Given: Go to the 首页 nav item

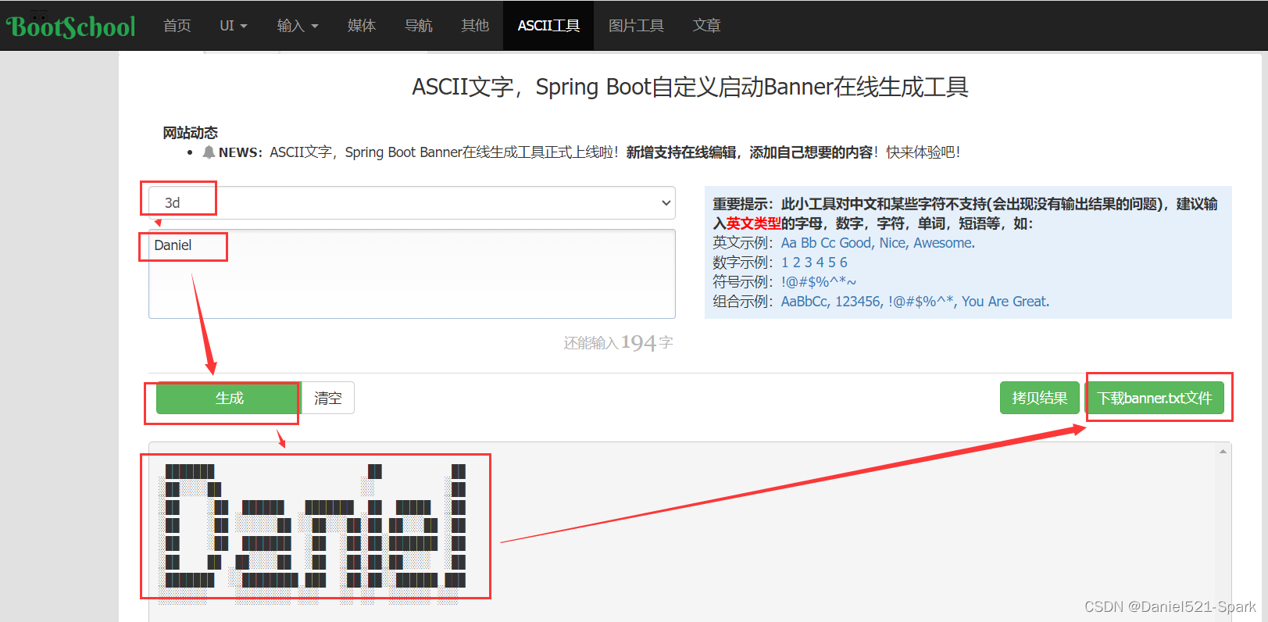Looking at the screenshot, I should (177, 26).
